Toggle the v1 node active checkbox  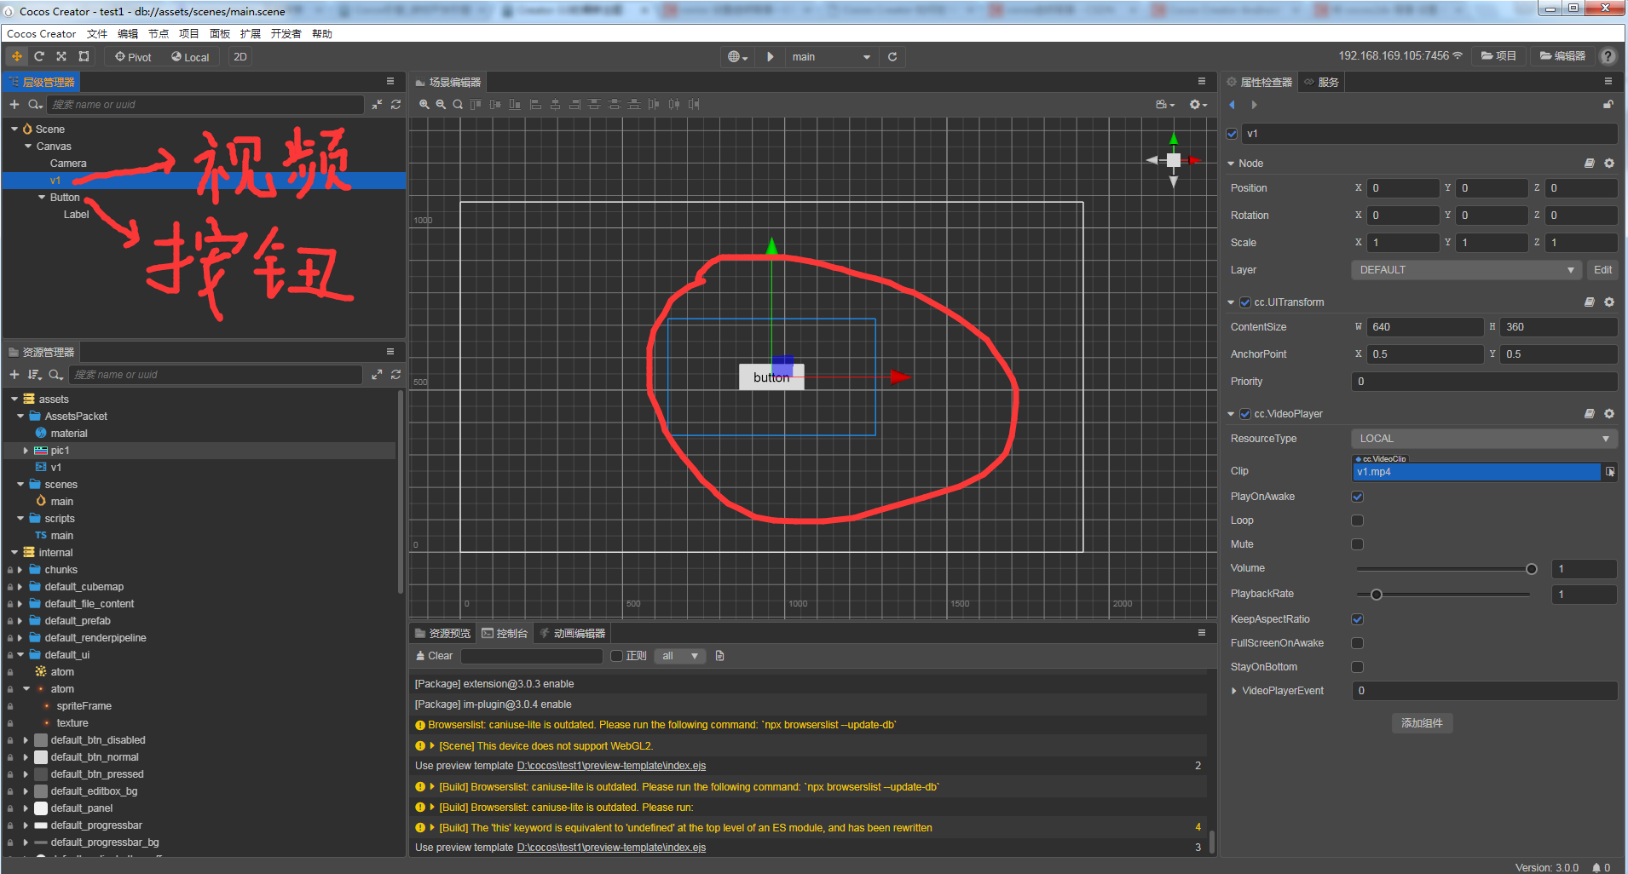[1232, 134]
